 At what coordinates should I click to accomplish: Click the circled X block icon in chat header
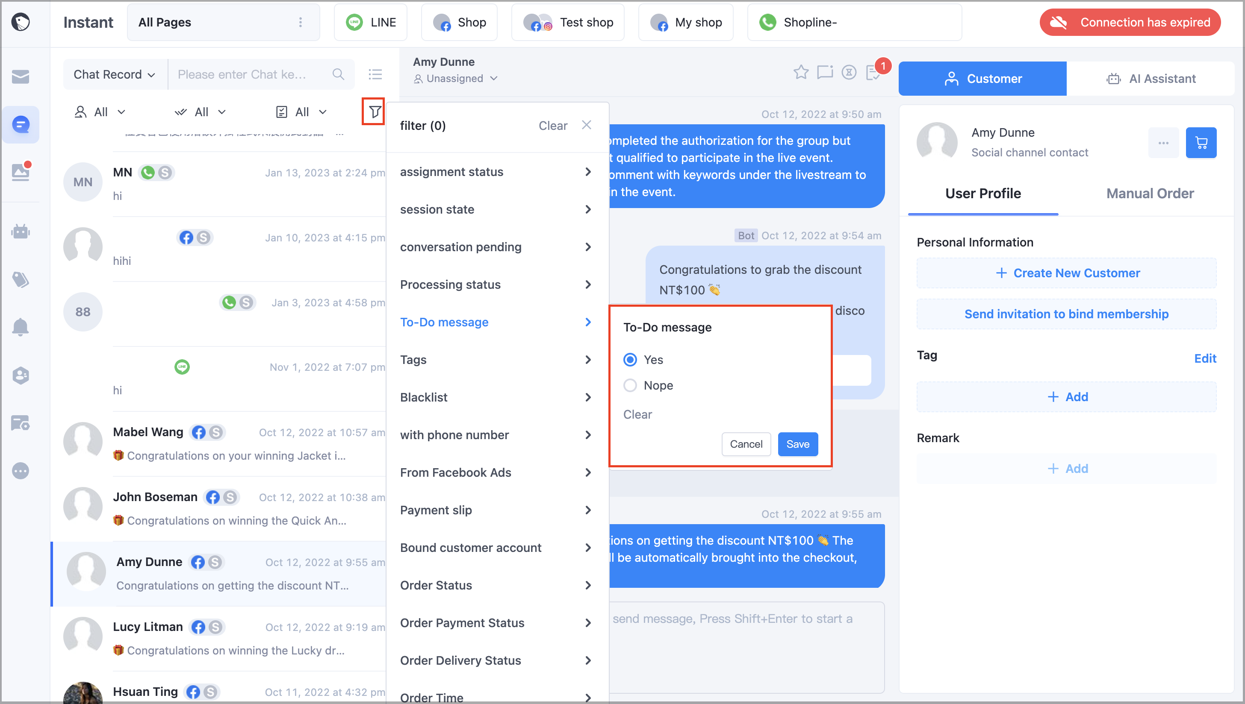pyautogui.click(x=849, y=72)
